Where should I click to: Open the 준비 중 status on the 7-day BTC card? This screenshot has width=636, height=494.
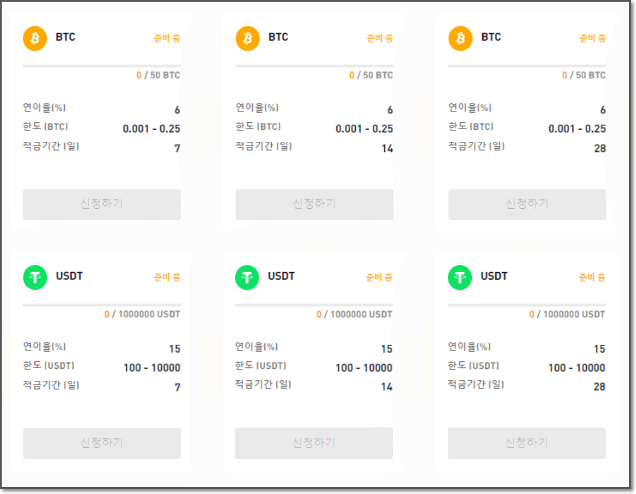[x=166, y=38]
